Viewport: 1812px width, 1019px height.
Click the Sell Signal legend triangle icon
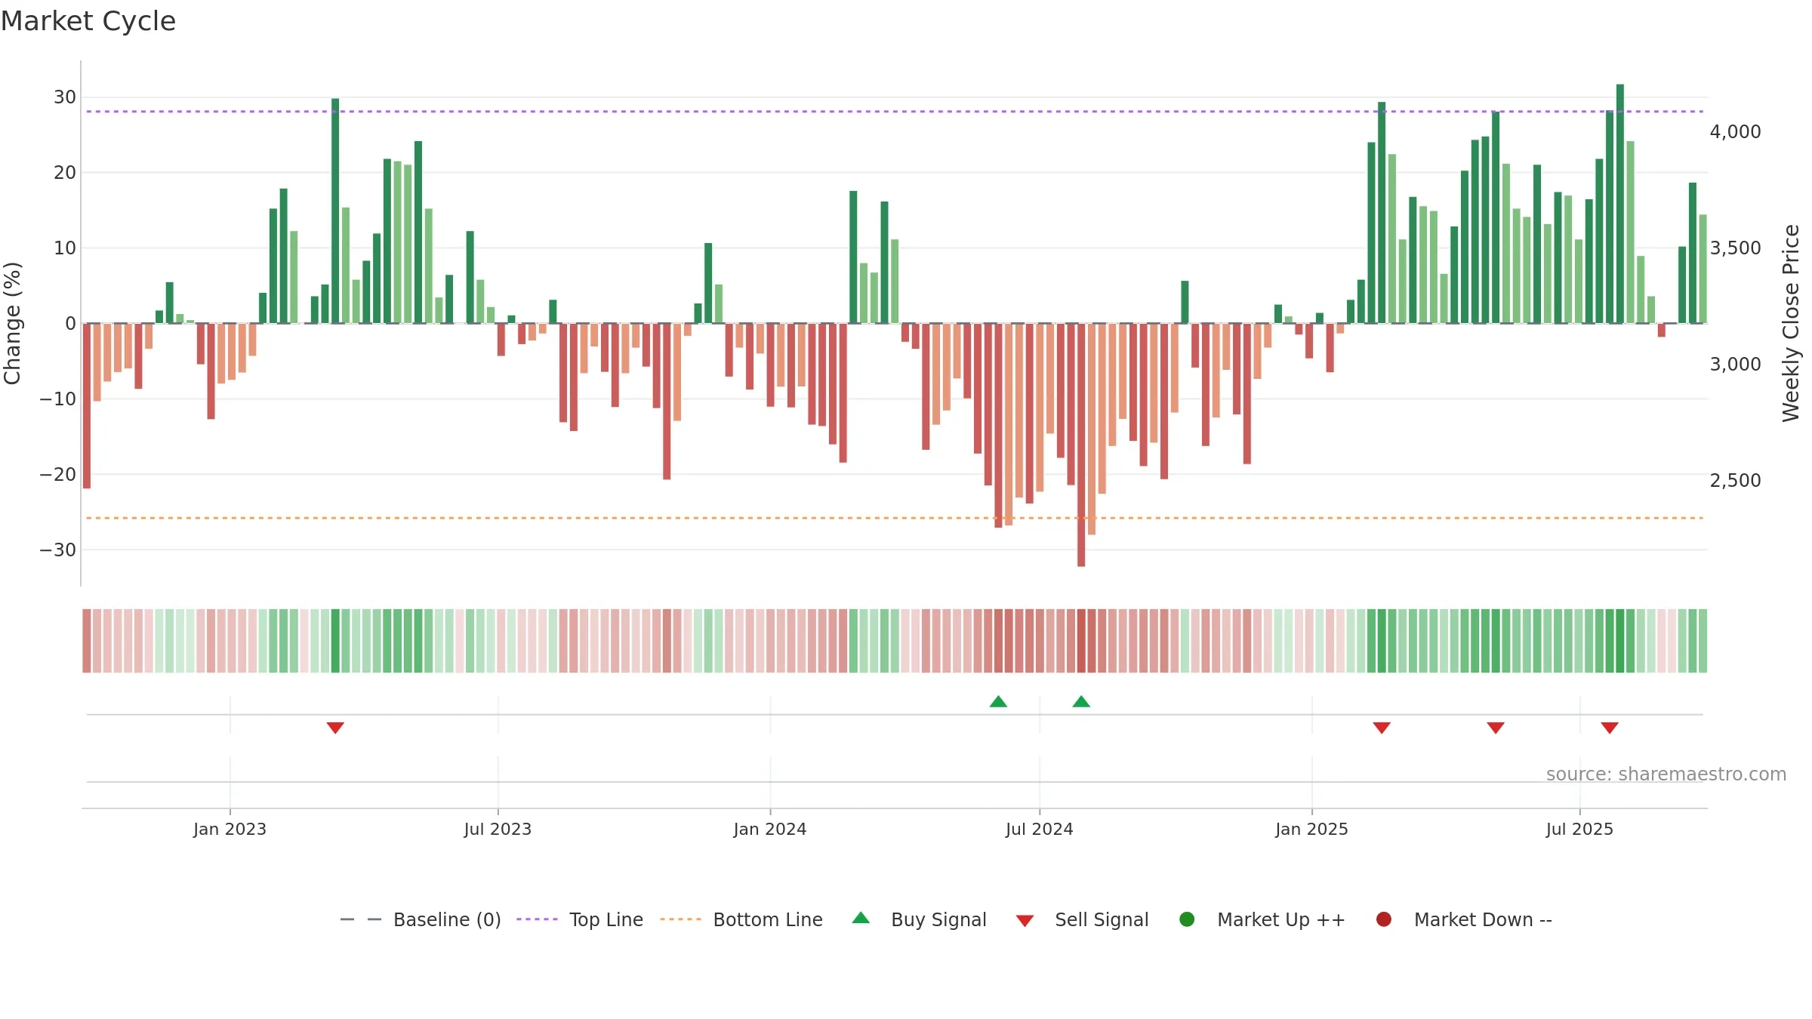[x=1025, y=921]
